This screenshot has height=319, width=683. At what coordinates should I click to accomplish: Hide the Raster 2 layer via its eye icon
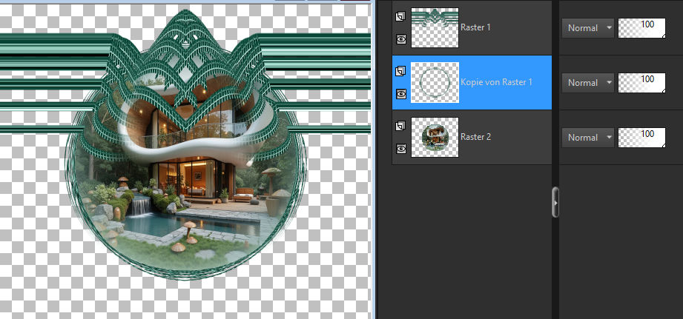tap(400, 149)
